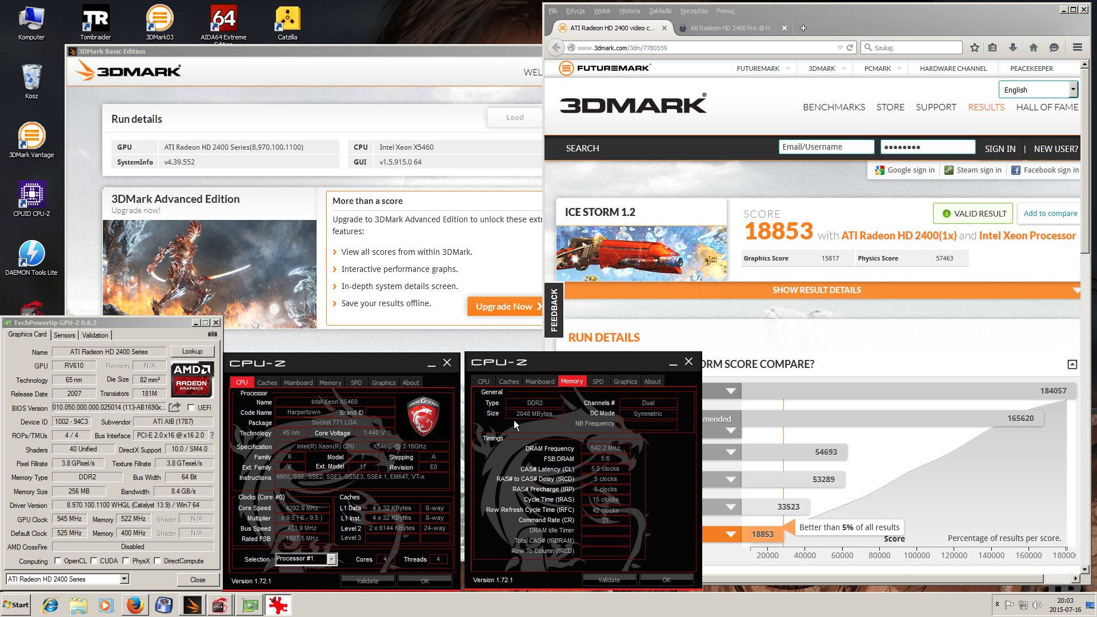This screenshot has width=1097, height=617.
Task: Open the Zakładki menu in Firefox
Action: pyautogui.click(x=660, y=11)
